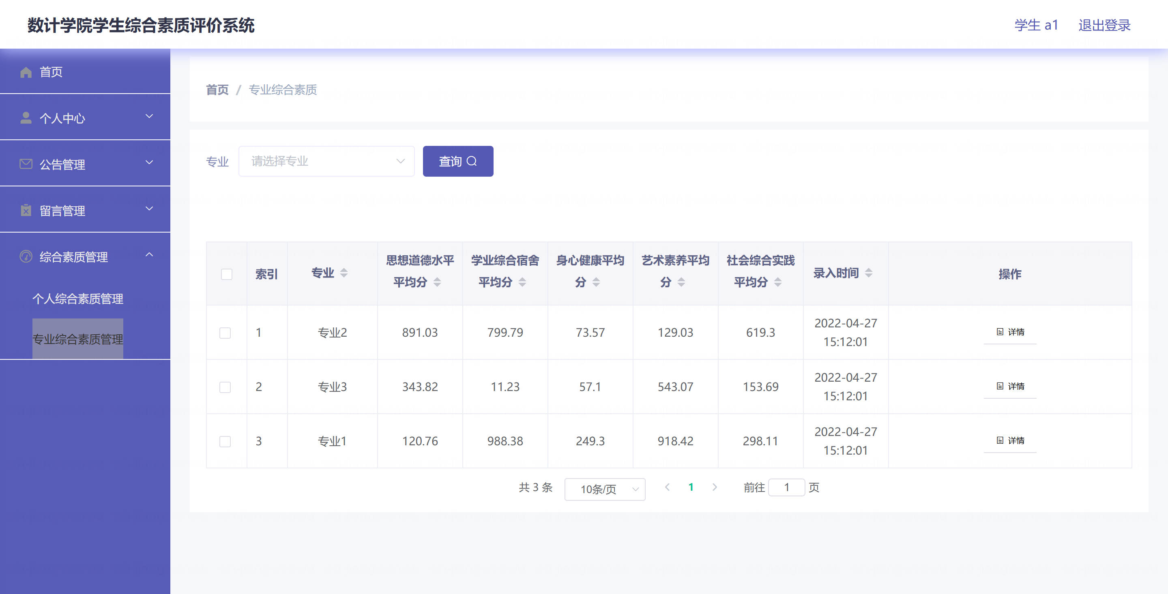Click the 操作 column header
Image resolution: width=1168 pixels, height=594 pixels.
[x=1010, y=274]
